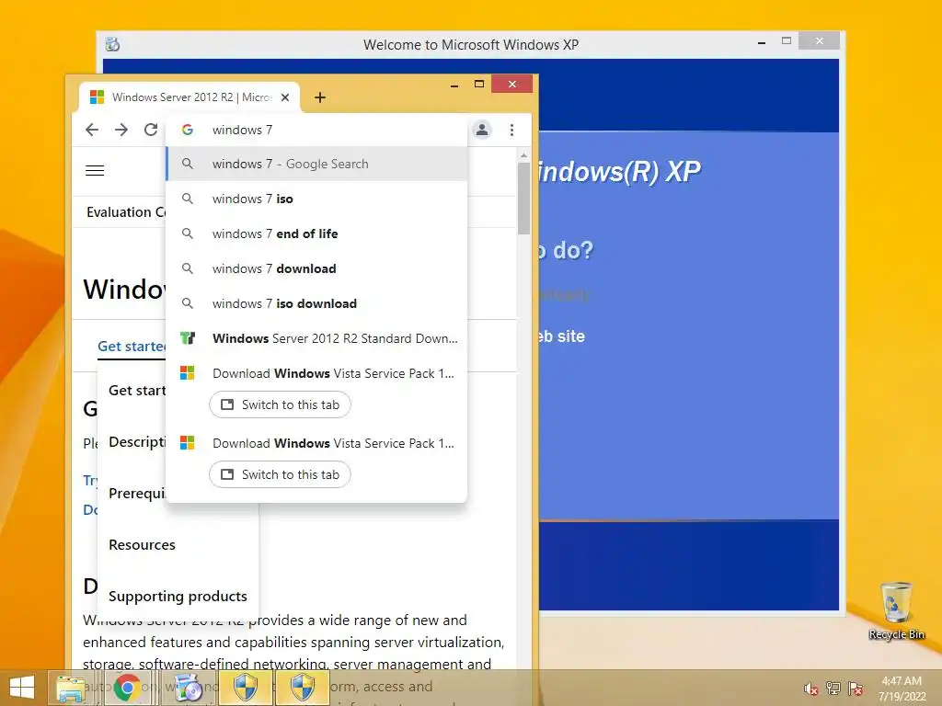Select the Windows Server 2012 R2 tab
The height and width of the screenshot is (706, 942).
pyautogui.click(x=190, y=97)
